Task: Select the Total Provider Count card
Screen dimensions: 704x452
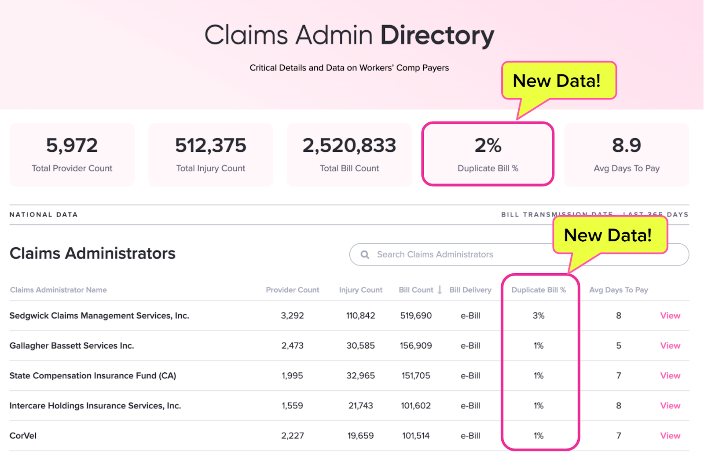Action: 72,154
